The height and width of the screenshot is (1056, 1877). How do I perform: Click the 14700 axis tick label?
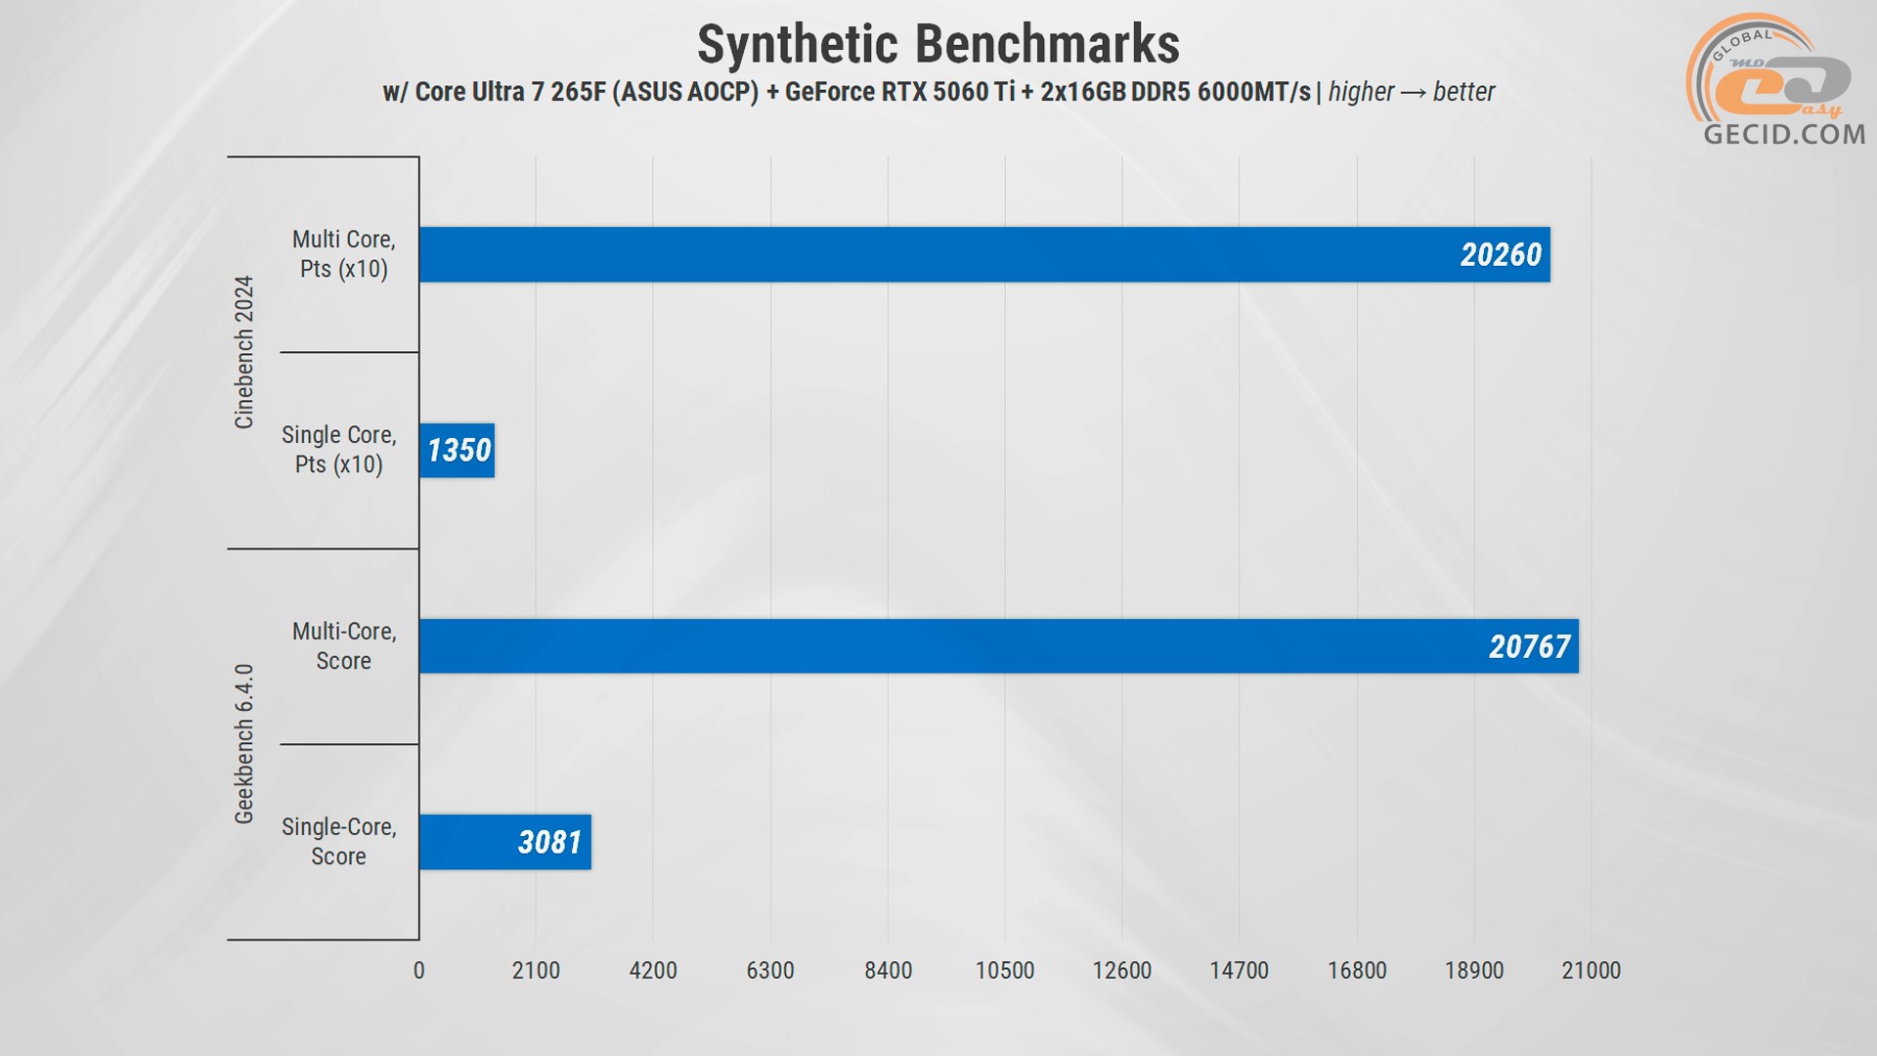click(x=1240, y=971)
